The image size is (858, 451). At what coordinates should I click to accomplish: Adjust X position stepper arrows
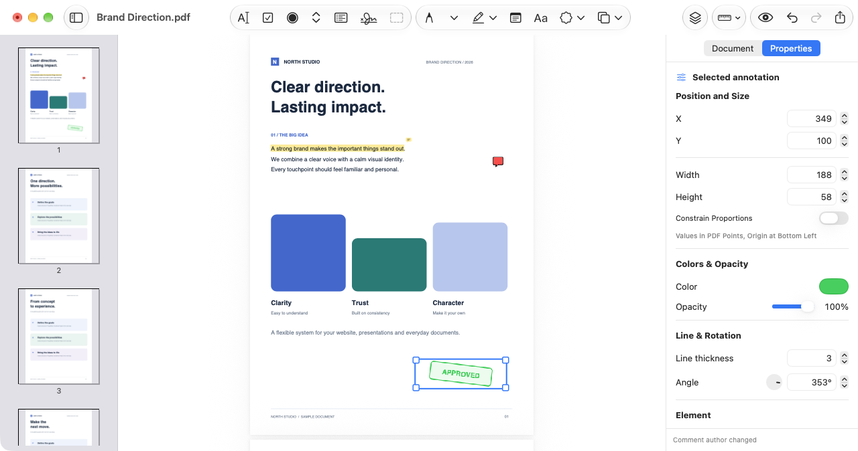click(x=844, y=118)
